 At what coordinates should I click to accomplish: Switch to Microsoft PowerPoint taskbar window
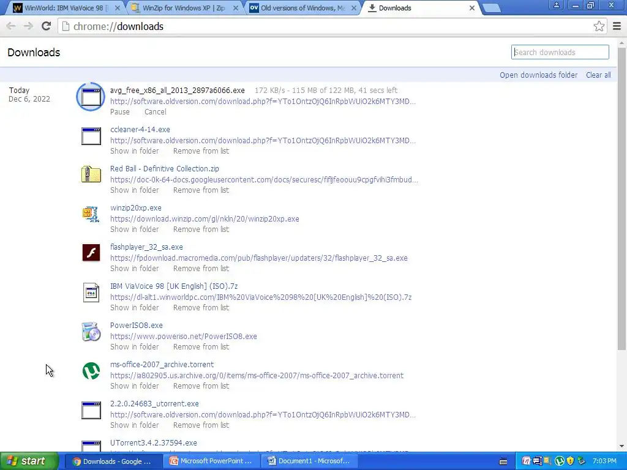tap(211, 461)
